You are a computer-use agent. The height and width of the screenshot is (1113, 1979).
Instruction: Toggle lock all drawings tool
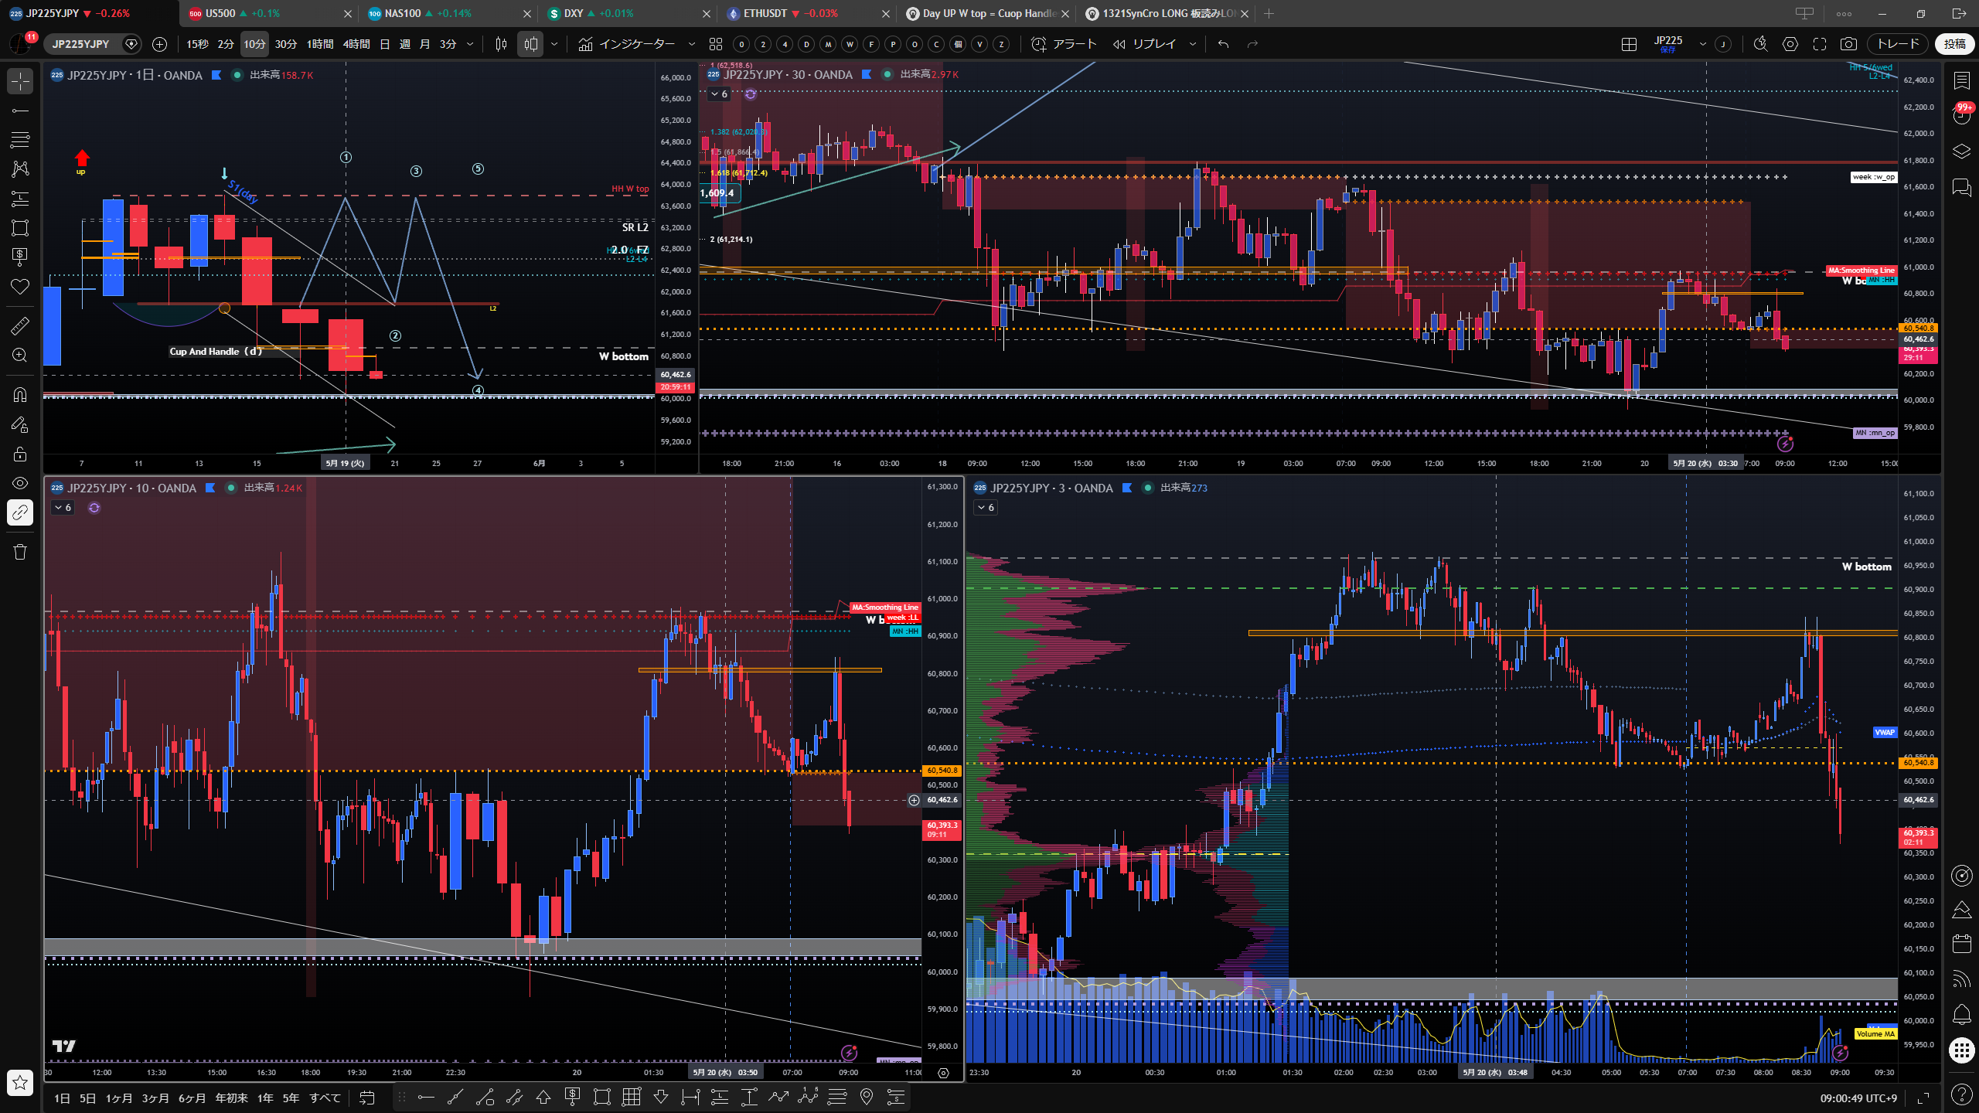pos(20,454)
